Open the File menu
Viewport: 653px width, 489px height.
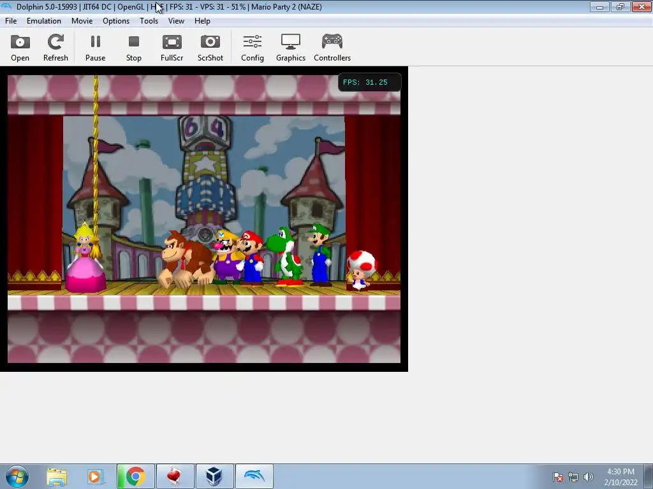coord(11,21)
